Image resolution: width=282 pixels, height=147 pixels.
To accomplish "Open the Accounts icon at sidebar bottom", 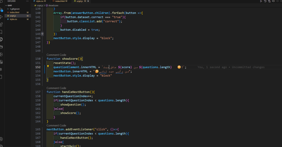I will 1,139.
